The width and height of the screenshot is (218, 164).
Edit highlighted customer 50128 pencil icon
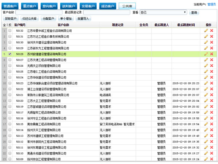(x=206, y=54)
